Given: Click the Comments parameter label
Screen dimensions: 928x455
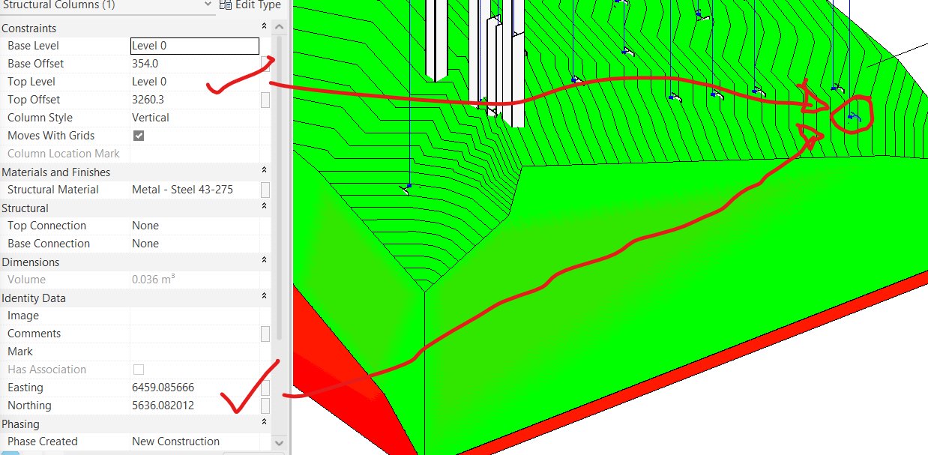Looking at the screenshot, I should (34, 334).
